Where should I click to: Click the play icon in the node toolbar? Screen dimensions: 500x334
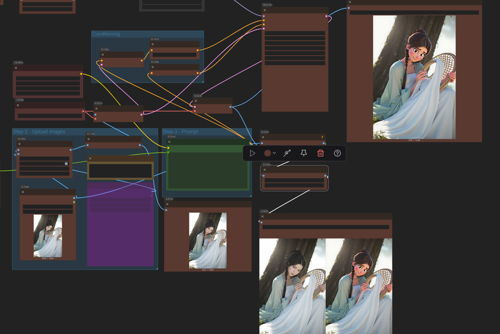[252, 153]
